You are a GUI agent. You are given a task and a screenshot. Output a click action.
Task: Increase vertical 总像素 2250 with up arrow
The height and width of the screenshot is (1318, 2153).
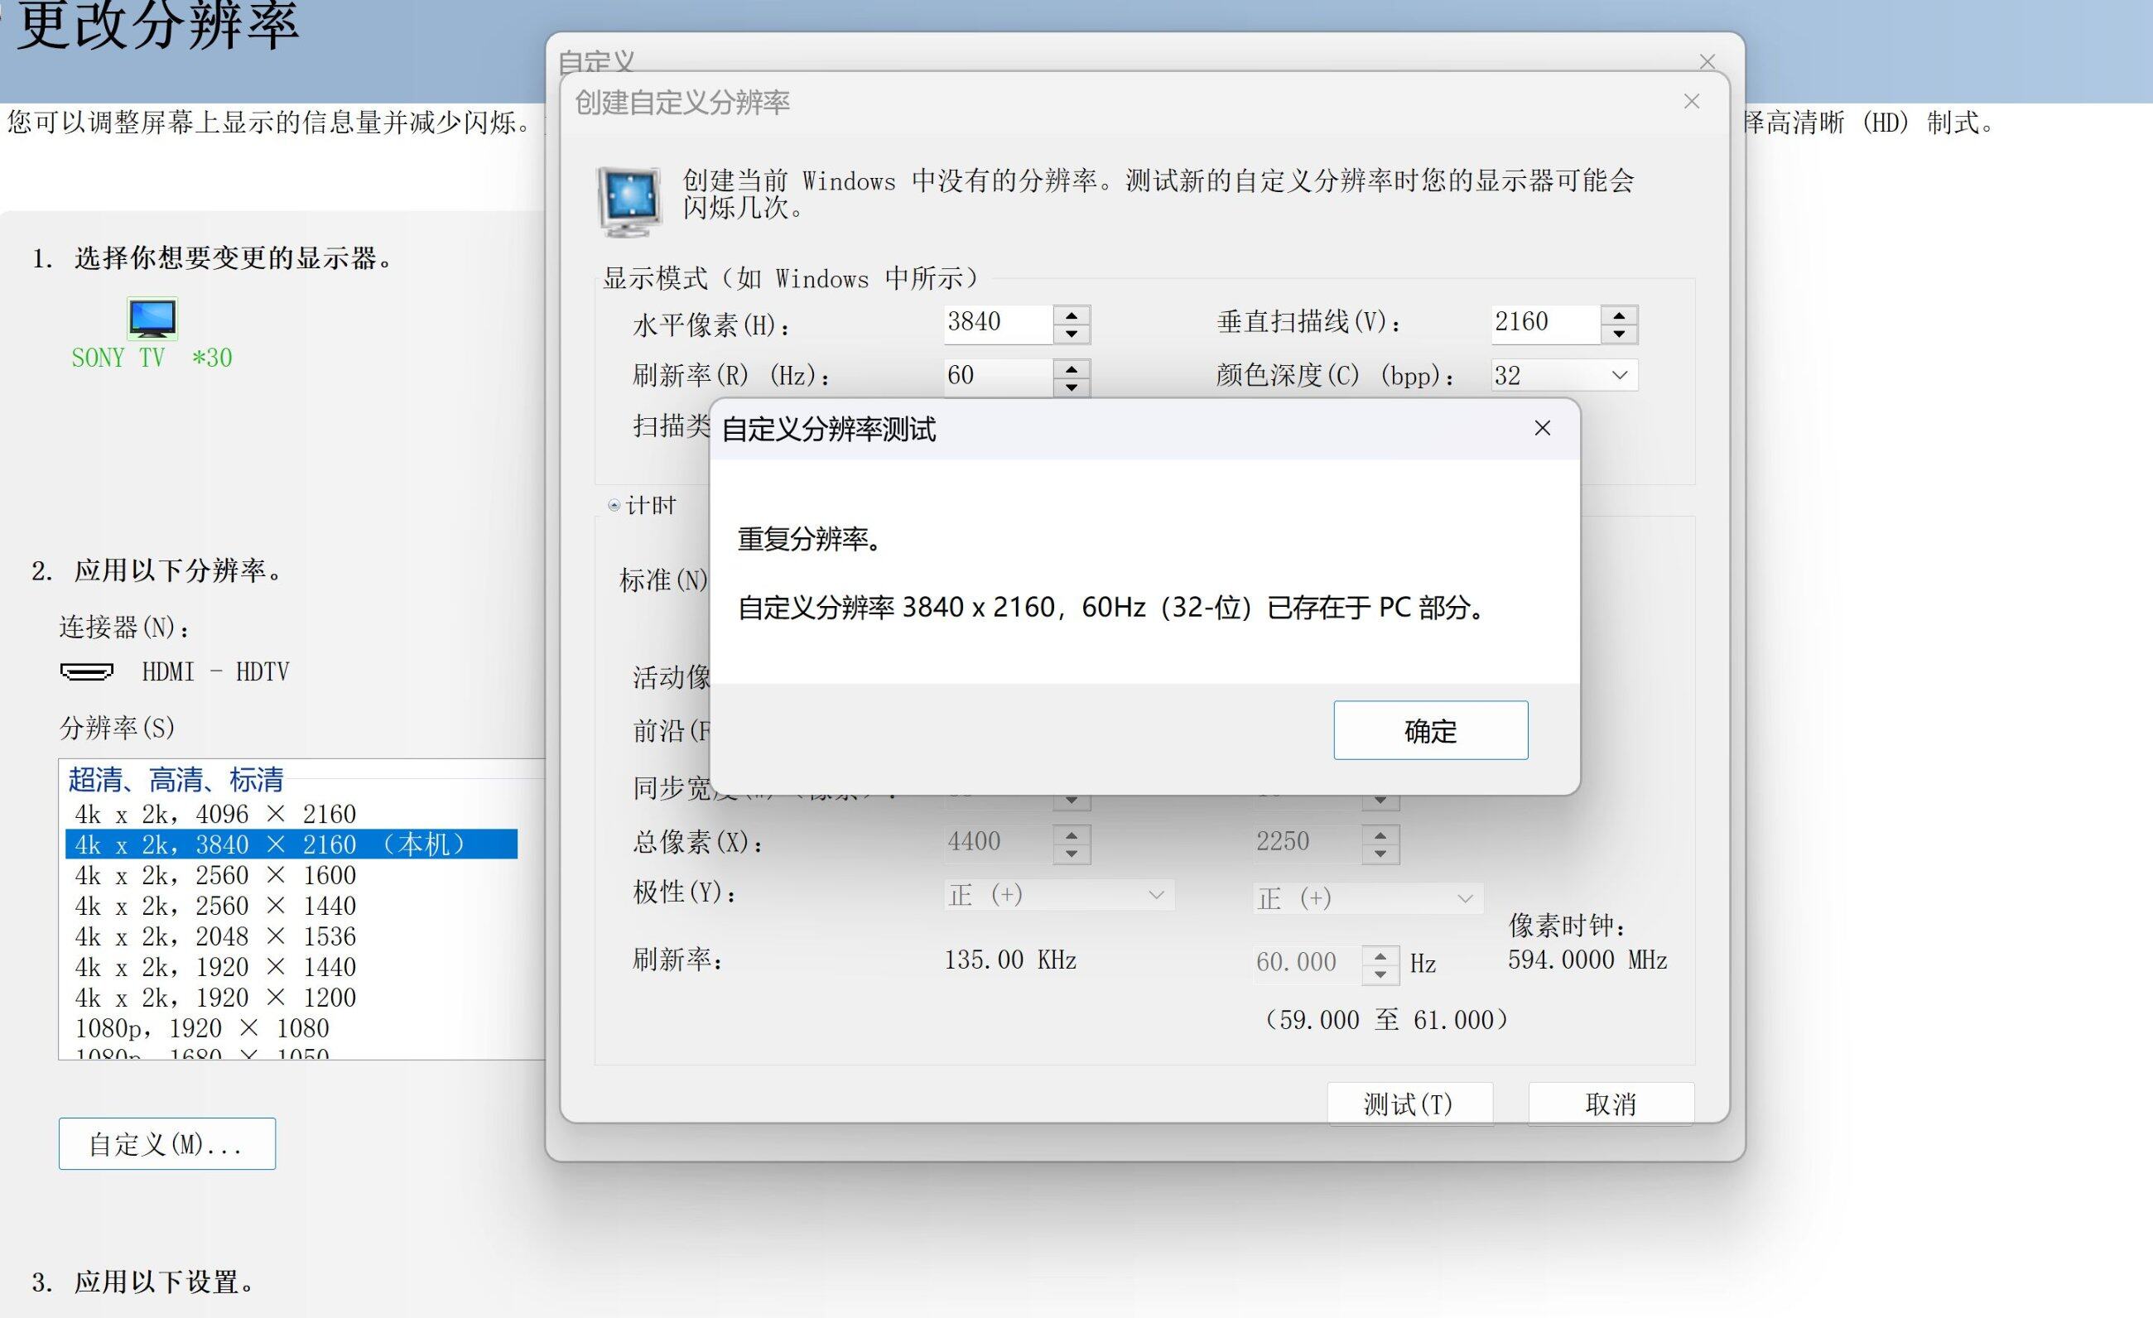click(x=1380, y=835)
